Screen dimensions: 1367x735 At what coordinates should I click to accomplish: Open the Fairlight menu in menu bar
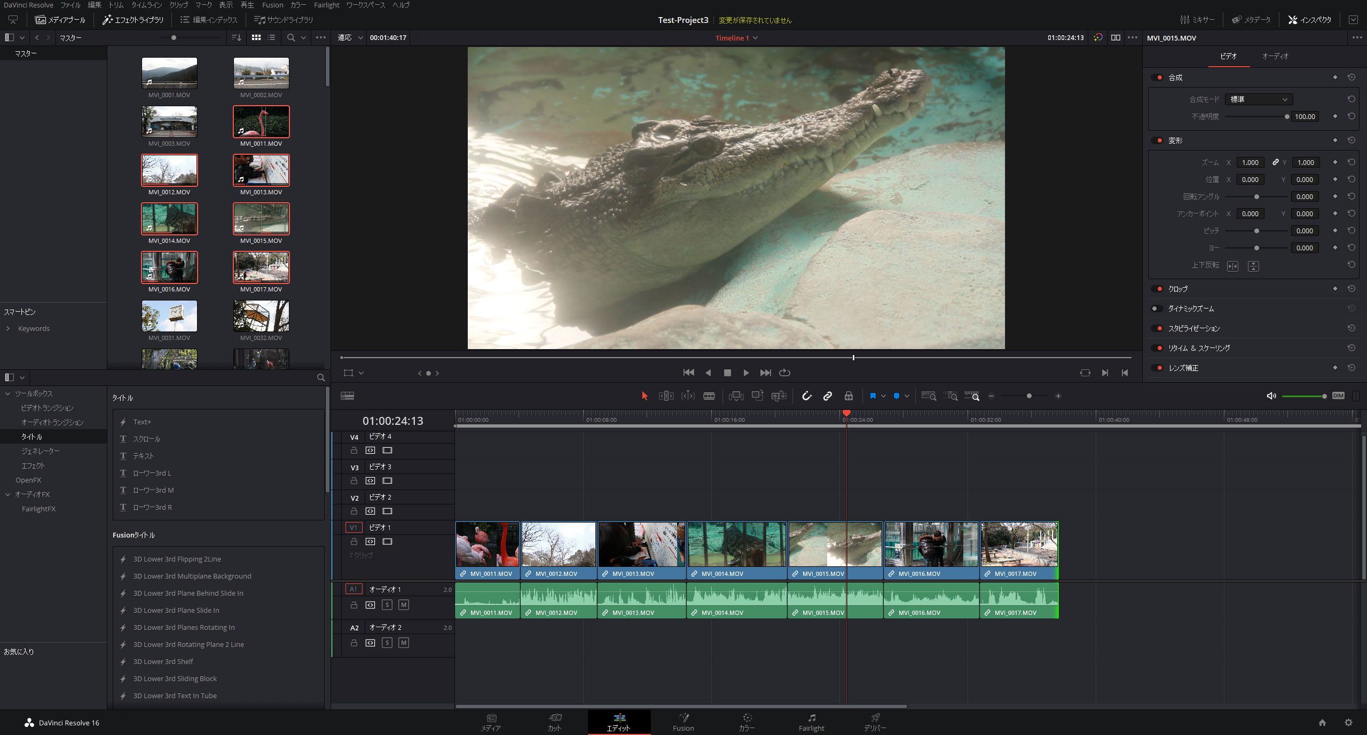coord(326,5)
